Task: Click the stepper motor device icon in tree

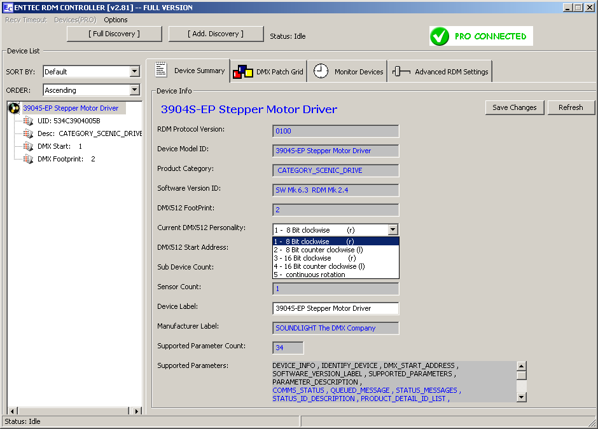Action: (14, 108)
